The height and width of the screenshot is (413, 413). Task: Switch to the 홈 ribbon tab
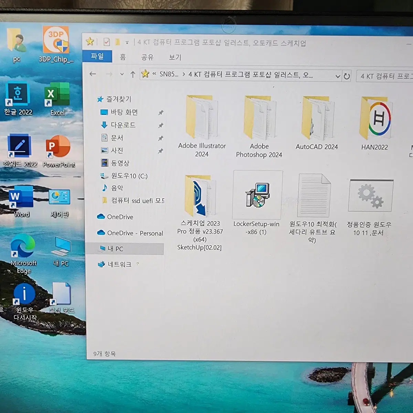click(x=123, y=57)
